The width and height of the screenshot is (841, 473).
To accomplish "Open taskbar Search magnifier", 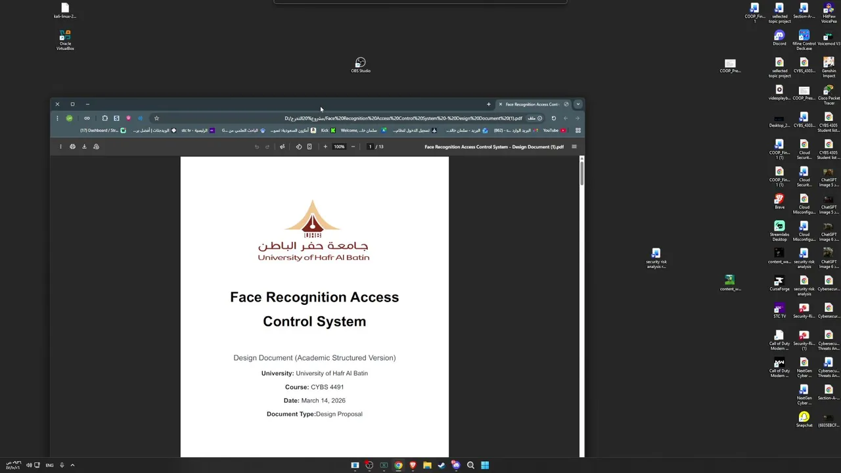I will pyautogui.click(x=470, y=465).
